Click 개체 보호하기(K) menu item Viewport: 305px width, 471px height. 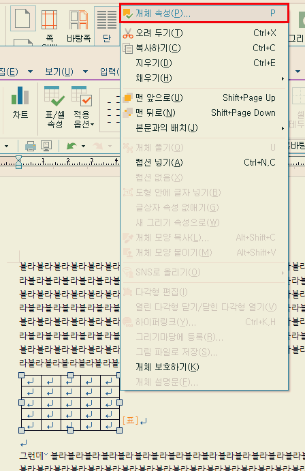(x=204, y=367)
